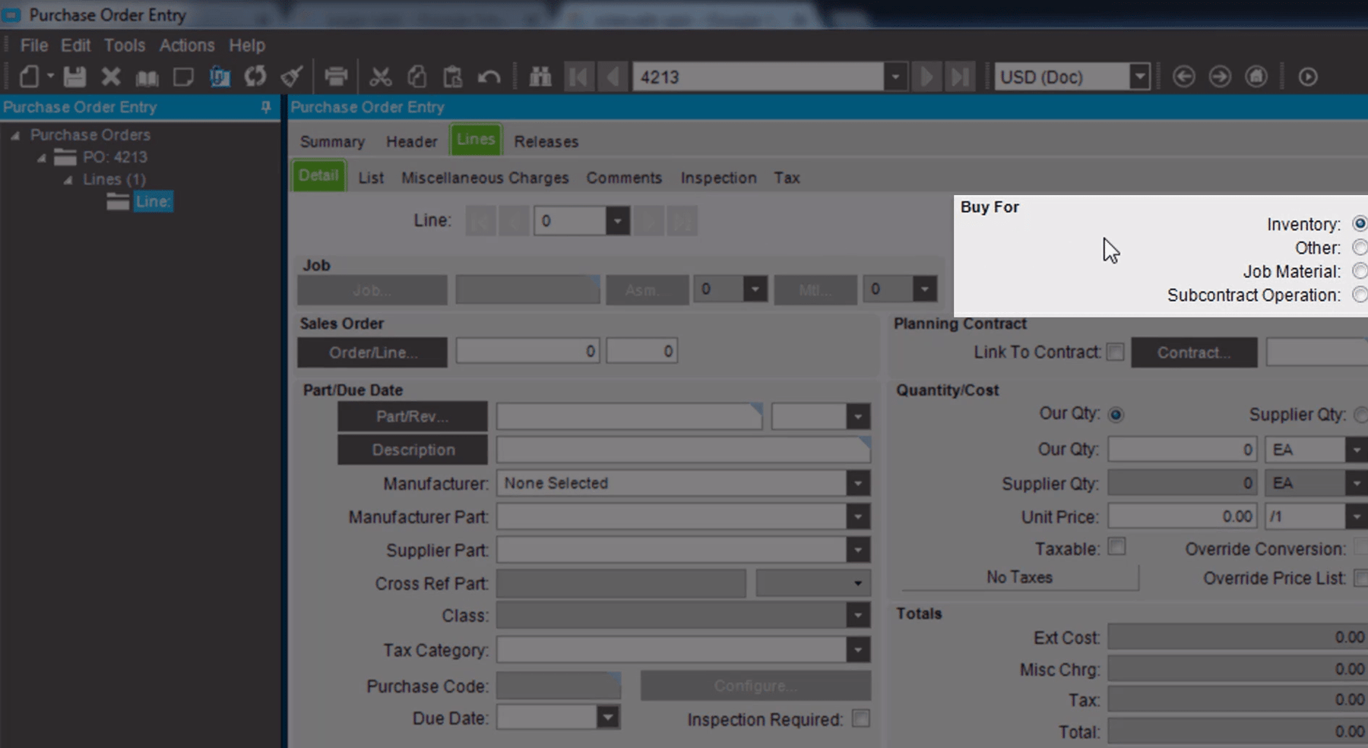Open the Manufacturer dropdown showing None Selected

858,483
